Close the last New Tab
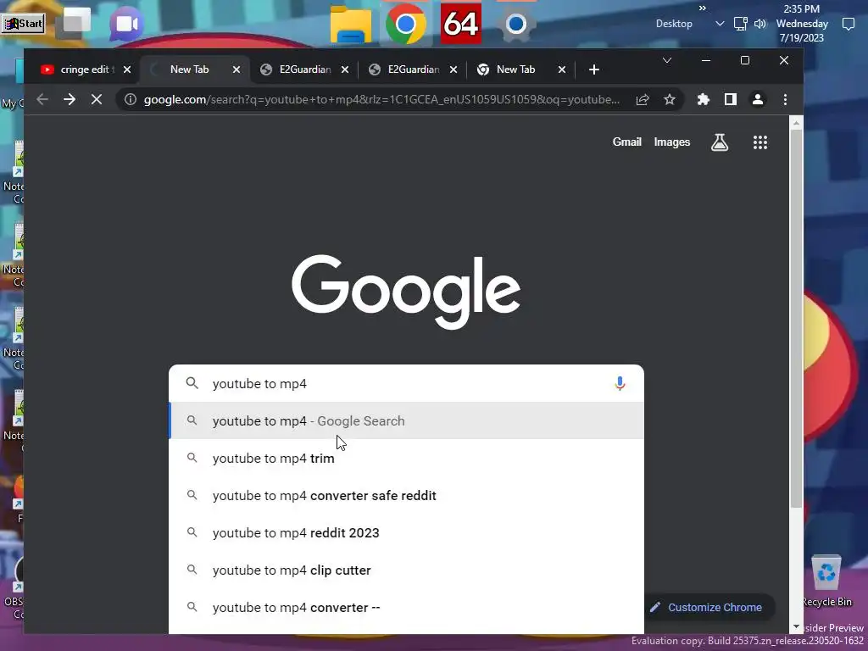Viewport: 868px width, 651px height. click(562, 70)
